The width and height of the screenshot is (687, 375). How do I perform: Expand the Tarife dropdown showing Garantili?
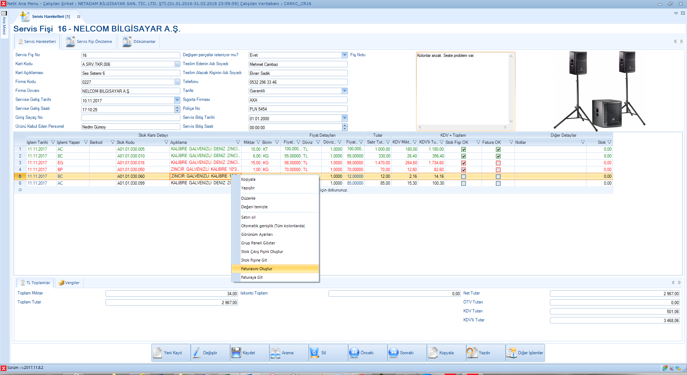(345, 91)
